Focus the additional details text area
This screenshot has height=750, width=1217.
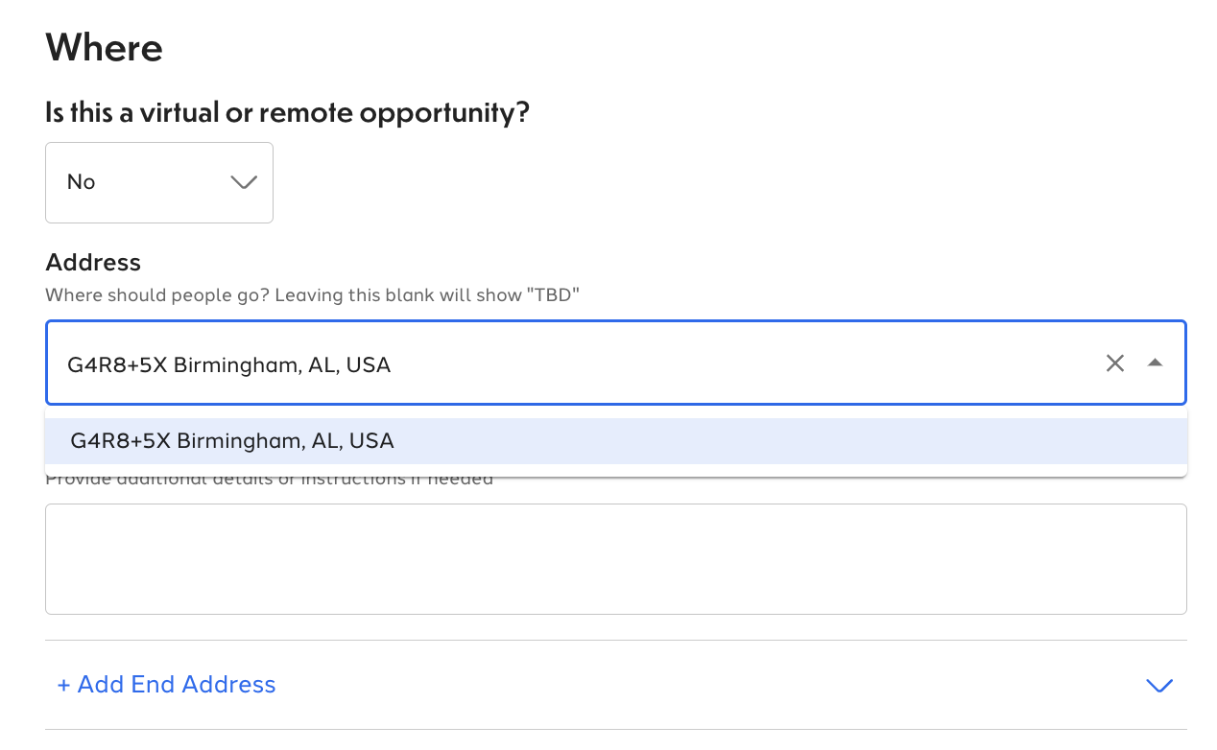[x=615, y=559]
